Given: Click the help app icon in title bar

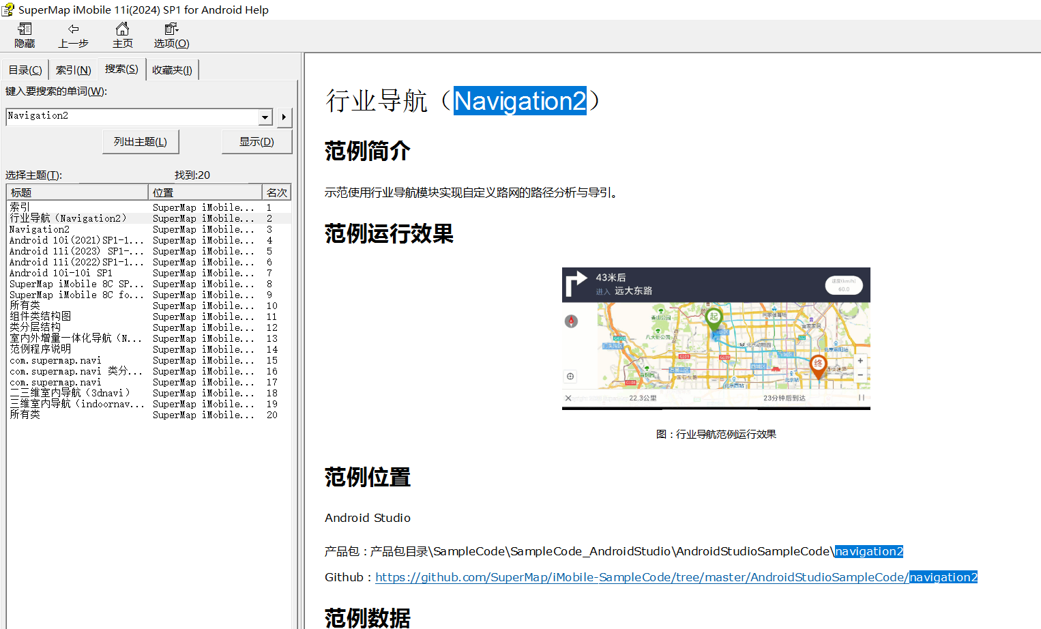Looking at the screenshot, I should click(8, 10).
